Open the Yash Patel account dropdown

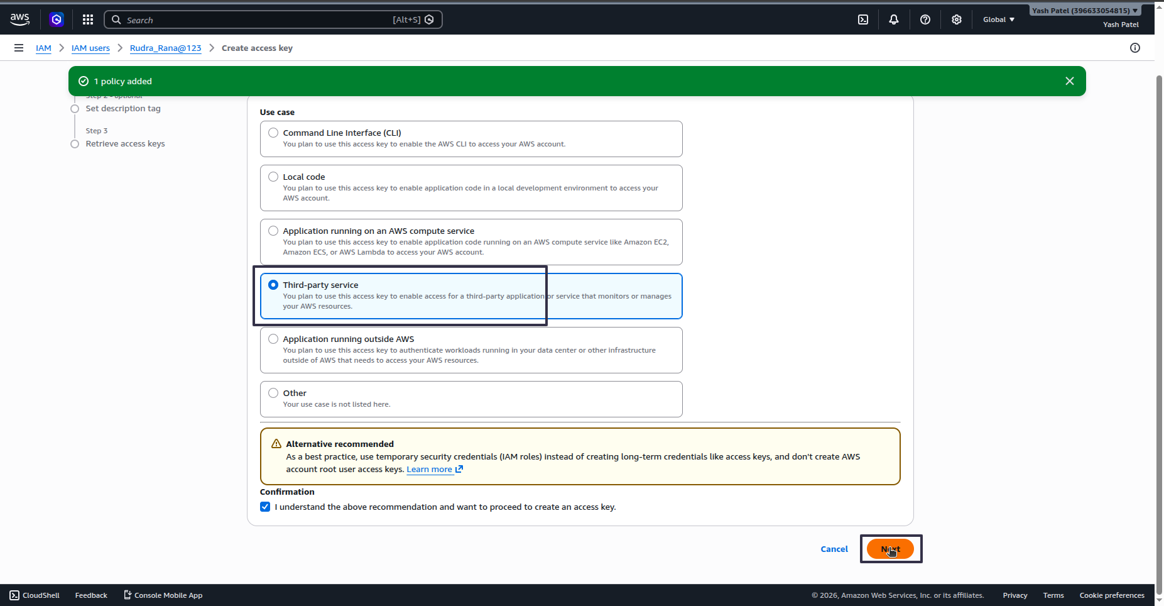point(1085,10)
